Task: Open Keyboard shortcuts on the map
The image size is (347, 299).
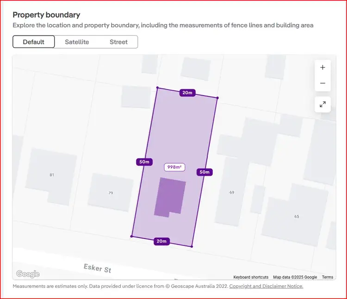Action: (251, 277)
